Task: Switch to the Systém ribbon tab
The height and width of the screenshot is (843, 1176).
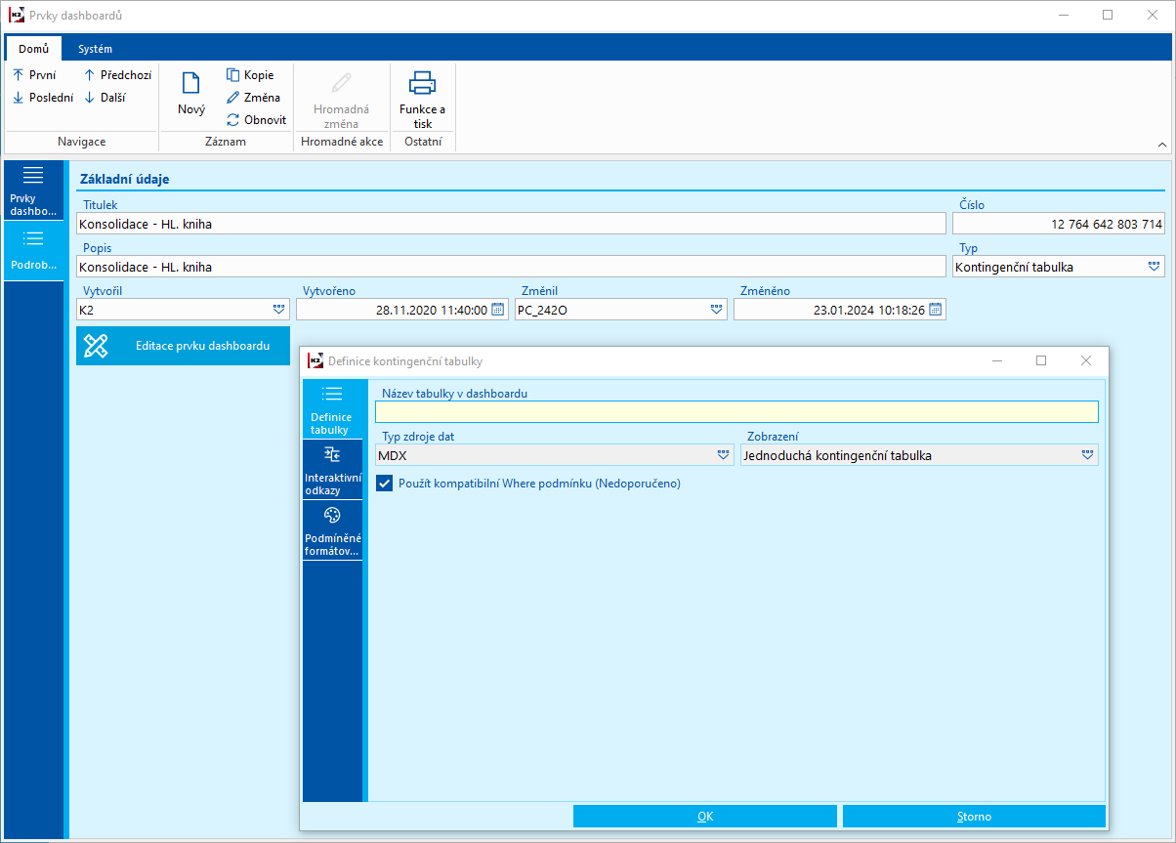Action: (95, 49)
